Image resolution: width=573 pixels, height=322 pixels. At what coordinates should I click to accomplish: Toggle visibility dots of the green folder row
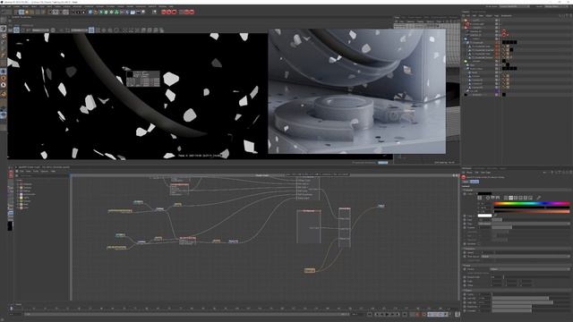click(x=497, y=61)
